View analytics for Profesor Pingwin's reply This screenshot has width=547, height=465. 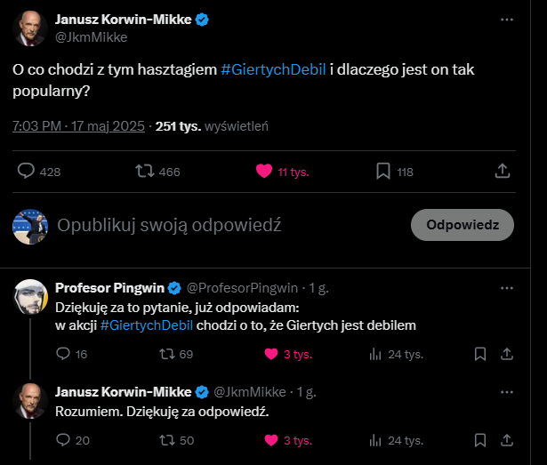pyautogui.click(x=374, y=354)
